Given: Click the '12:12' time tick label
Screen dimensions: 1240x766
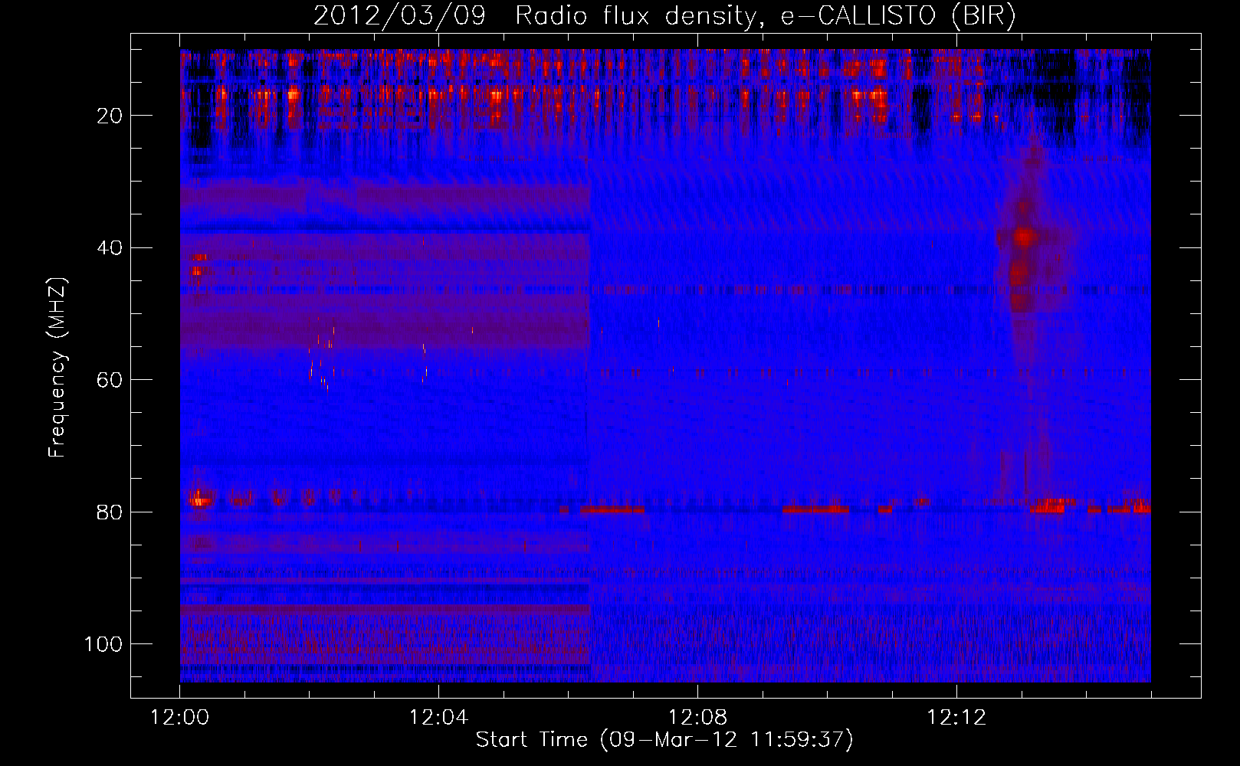Looking at the screenshot, I should click(x=956, y=718).
